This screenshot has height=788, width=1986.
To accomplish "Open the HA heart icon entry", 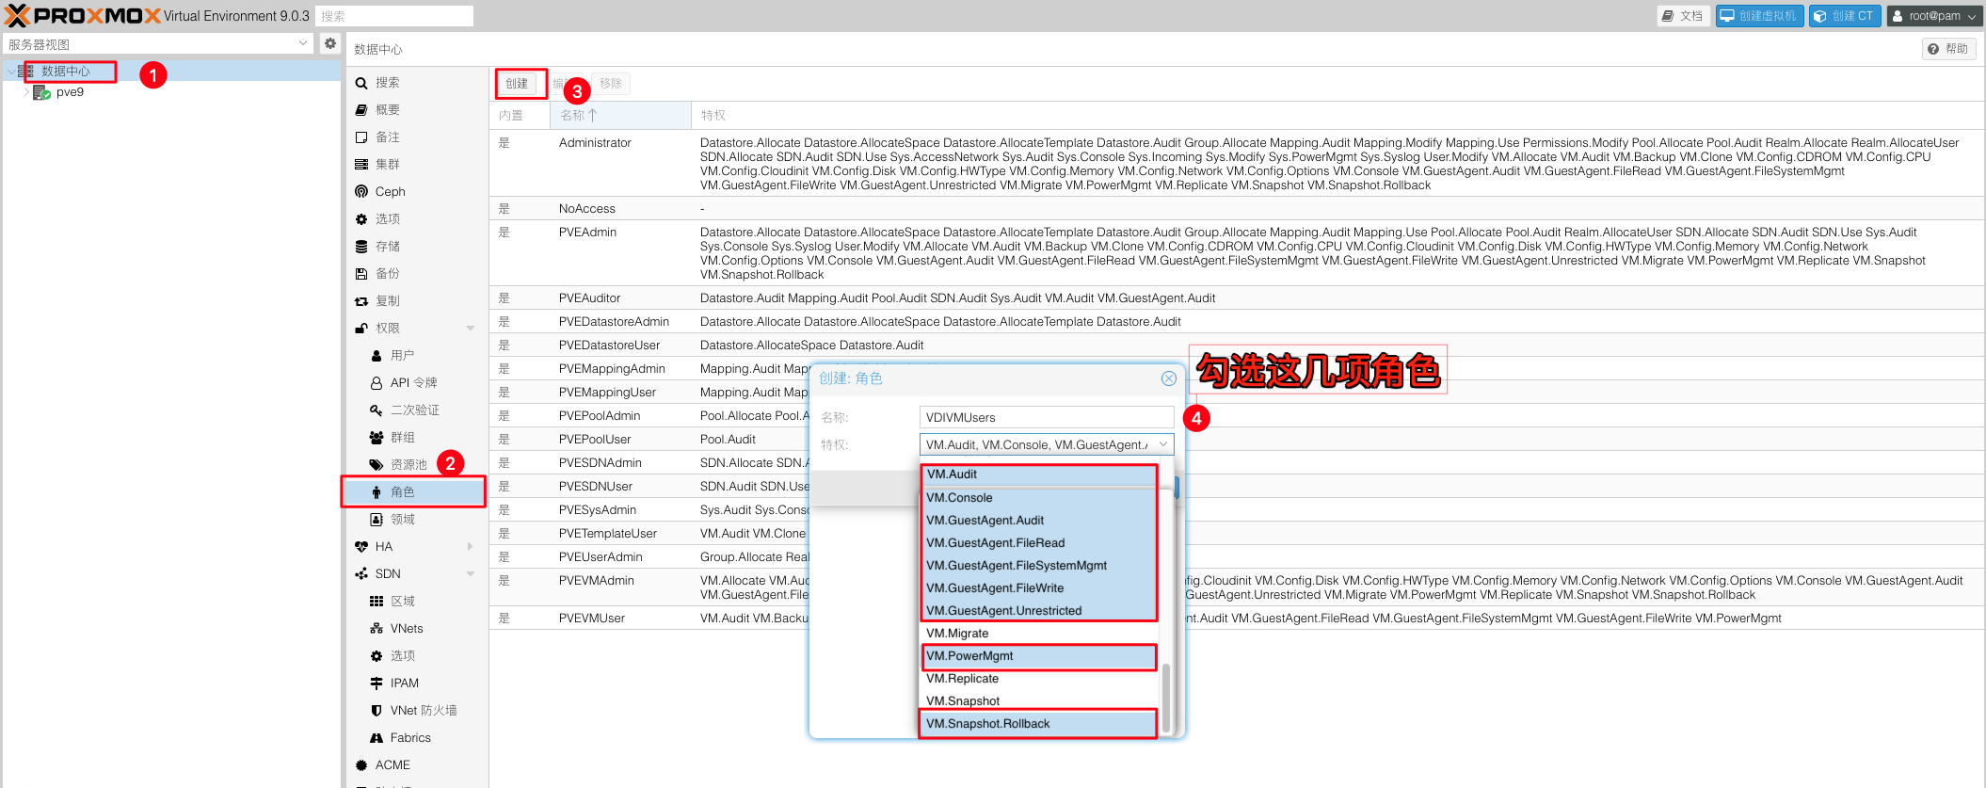I will (x=361, y=547).
